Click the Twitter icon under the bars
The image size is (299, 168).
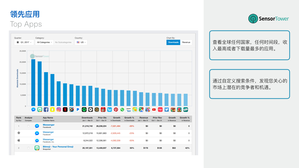click(x=167, y=110)
